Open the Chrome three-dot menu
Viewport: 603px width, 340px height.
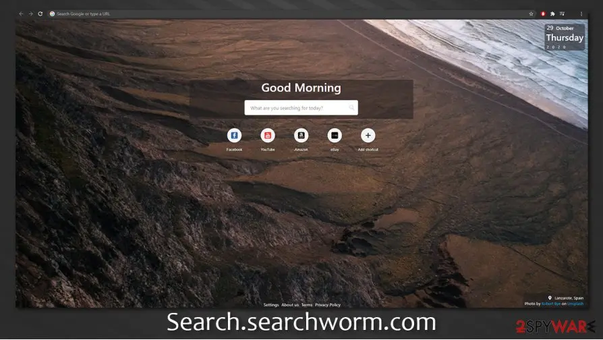click(581, 14)
